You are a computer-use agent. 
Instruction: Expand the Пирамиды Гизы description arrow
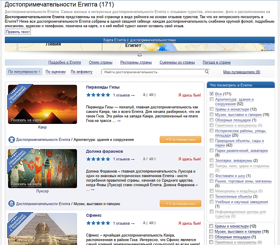[x=119, y=121]
